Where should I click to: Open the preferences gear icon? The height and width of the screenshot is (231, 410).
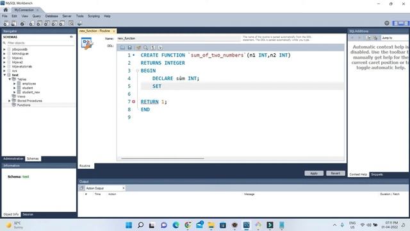pos(387,23)
